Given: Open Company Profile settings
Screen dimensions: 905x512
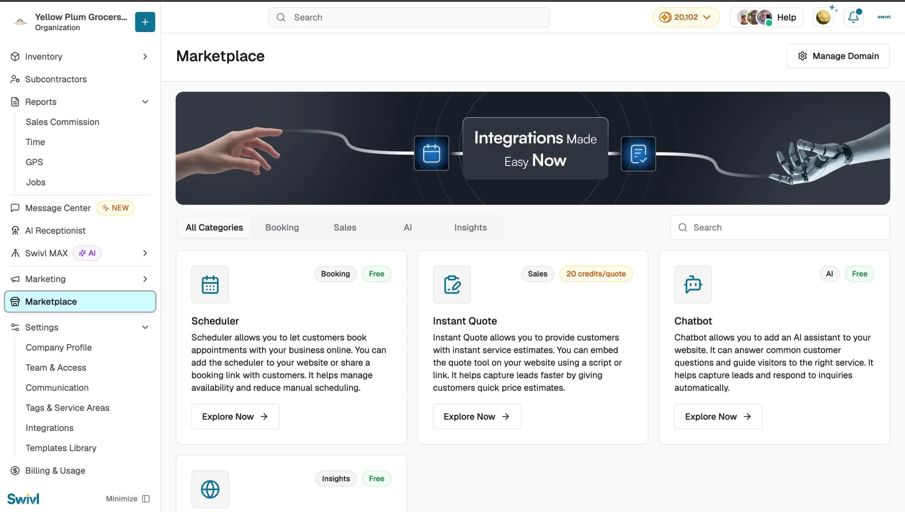Looking at the screenshot, I should click(x=58, y=348).
